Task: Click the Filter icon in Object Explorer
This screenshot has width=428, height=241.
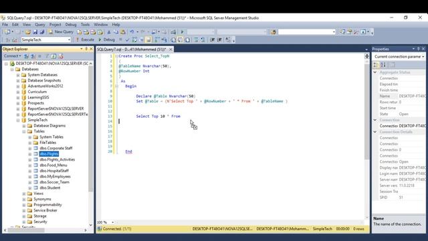Action: pos(47,56)
